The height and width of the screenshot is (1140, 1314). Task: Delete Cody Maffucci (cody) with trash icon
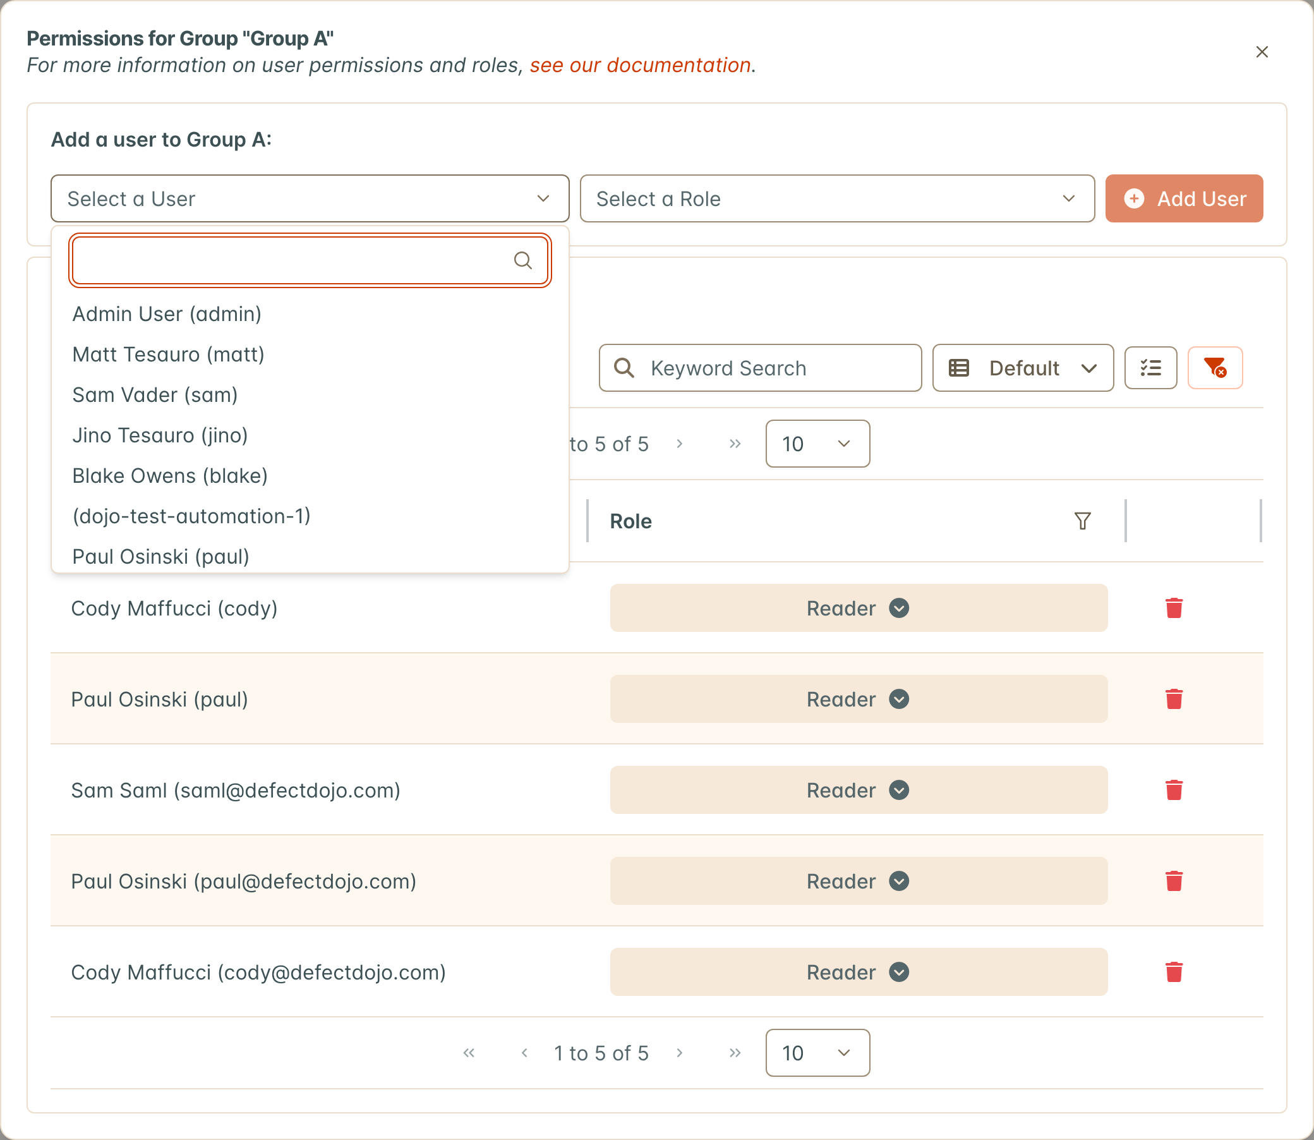tap(1174, 607)
